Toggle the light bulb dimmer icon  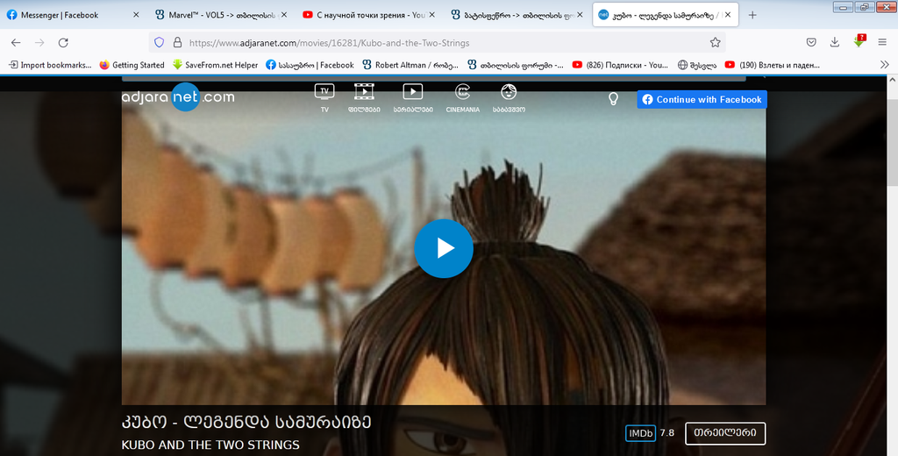(613, 99)
